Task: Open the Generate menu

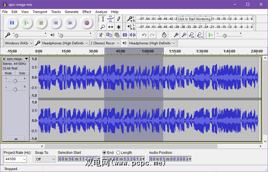Action: coord(72,12)
